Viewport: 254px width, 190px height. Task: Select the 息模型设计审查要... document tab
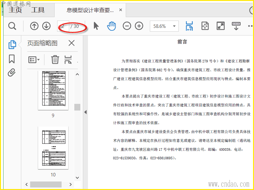pos(90,10)
